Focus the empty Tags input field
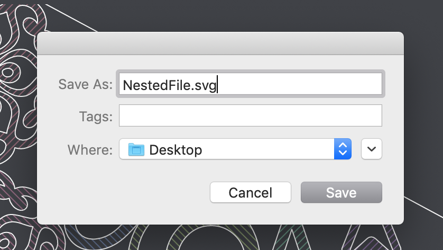This screenshot has width=443, height=250. pos(251,115)
